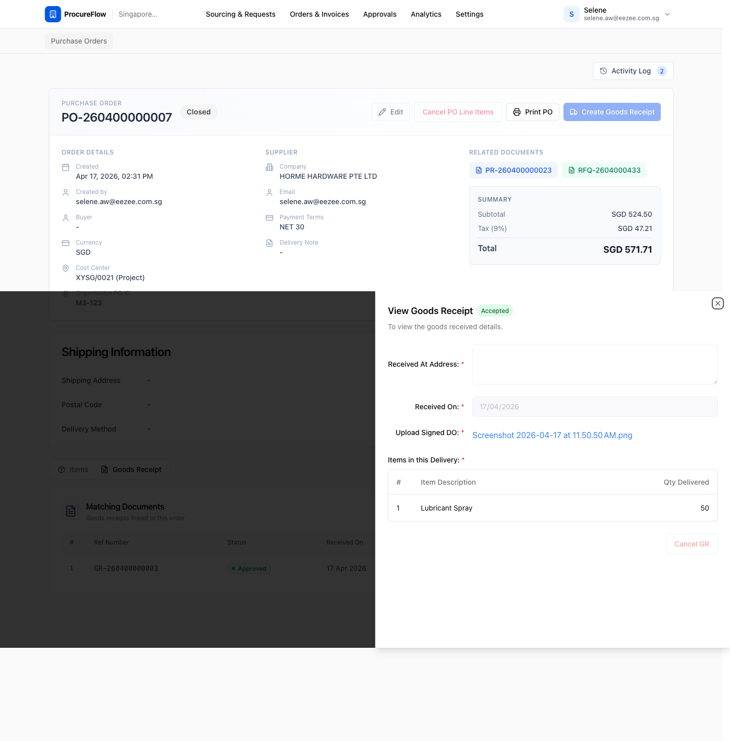Open the Singapore organisation selector
This screenshot has height=741, width=730.
click(x=138, y=14)
